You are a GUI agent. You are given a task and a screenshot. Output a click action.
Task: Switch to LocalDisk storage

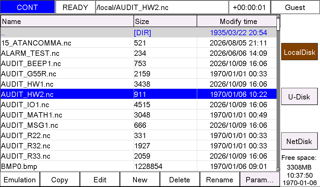tap(299, 52)
